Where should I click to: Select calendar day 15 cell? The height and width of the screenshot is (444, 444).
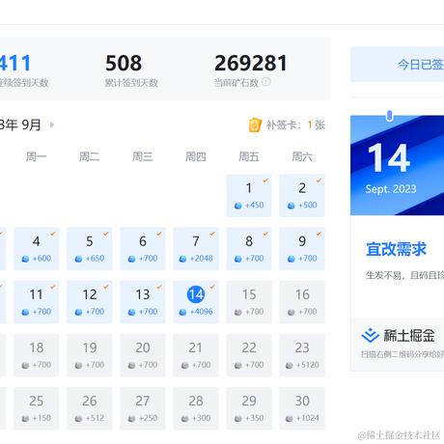(x=249, y=302)
